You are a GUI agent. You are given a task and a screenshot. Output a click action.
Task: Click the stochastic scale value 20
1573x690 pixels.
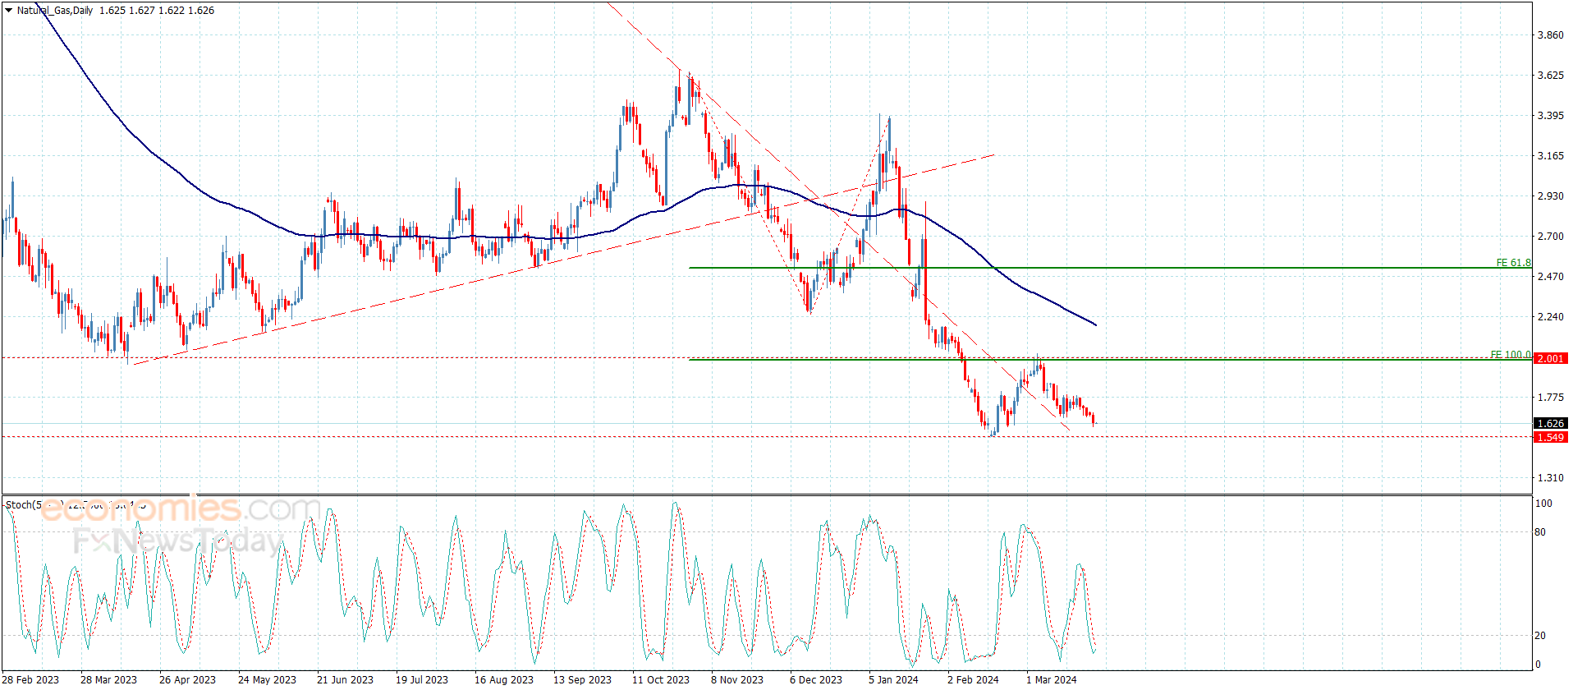[x=1540, y=636]
